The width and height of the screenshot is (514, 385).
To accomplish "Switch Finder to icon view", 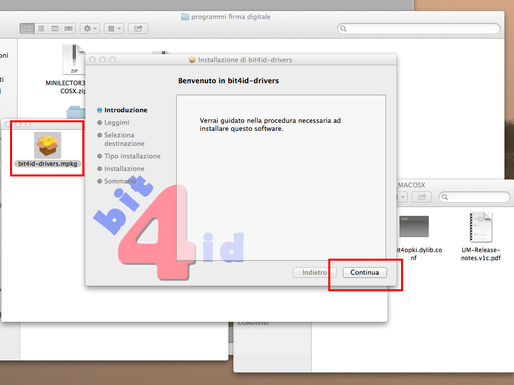I will pyautogui.click(x=27, y=29).
